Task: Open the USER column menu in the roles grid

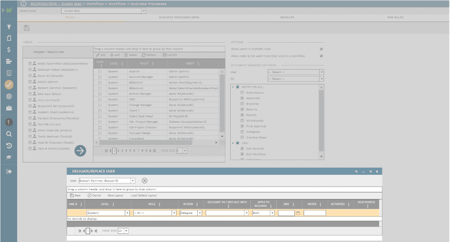Action: coord(198,64)
